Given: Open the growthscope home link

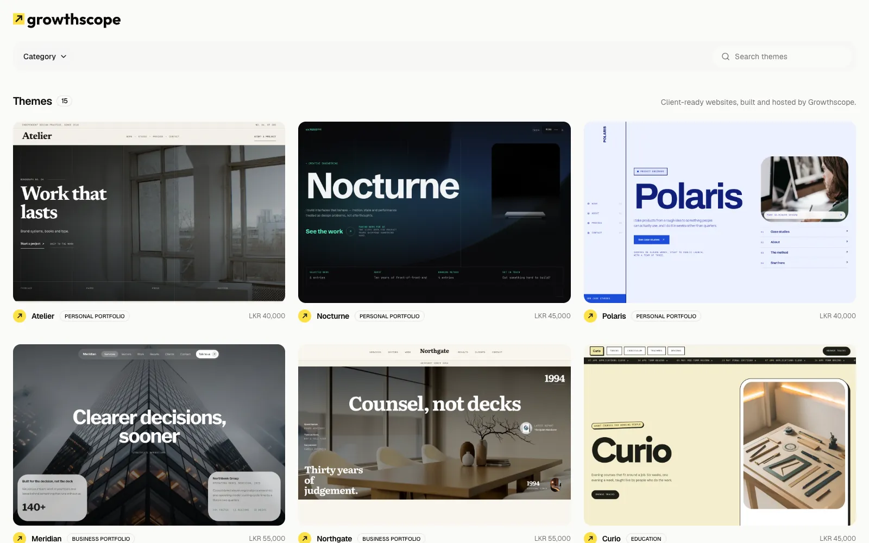Looking at the screenshot, I should [67, 20].
